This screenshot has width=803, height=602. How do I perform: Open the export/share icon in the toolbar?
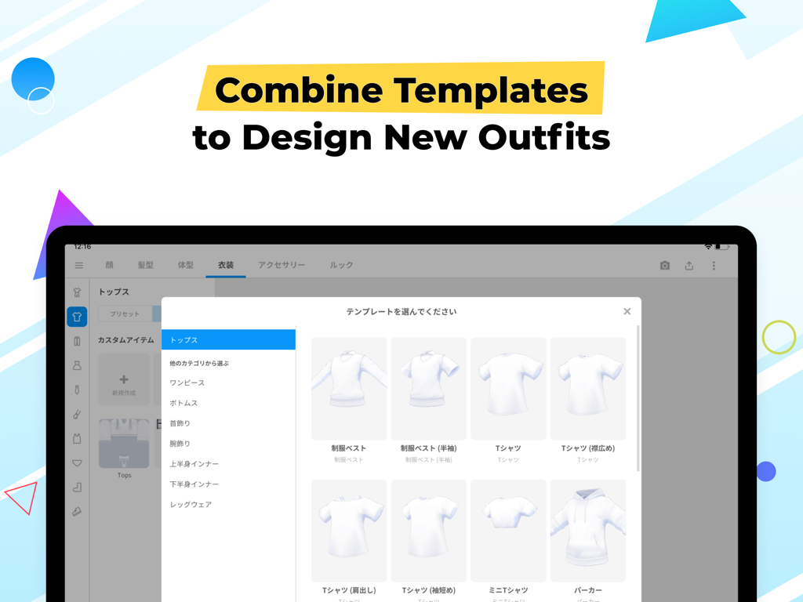click(689, 265)
